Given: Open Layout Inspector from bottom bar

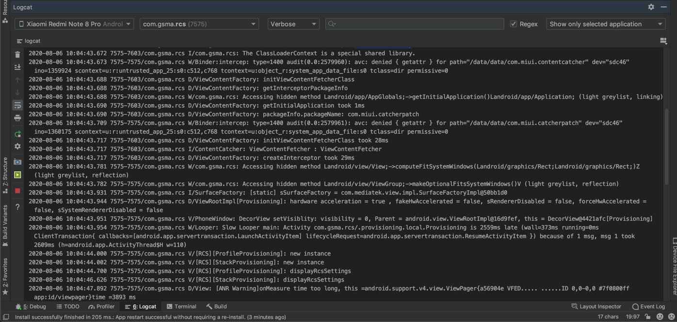Looking at the screenshot, I should [x=596, y=307].
